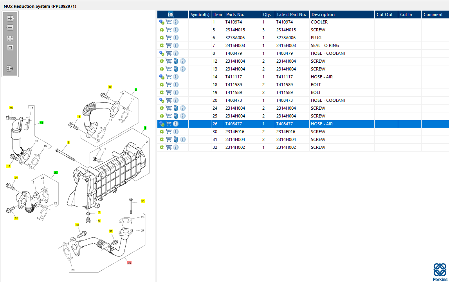Click green callout 1 on the diagram

coord(146,128)
